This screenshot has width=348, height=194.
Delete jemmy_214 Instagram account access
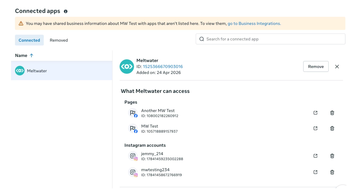click(332, 156)
